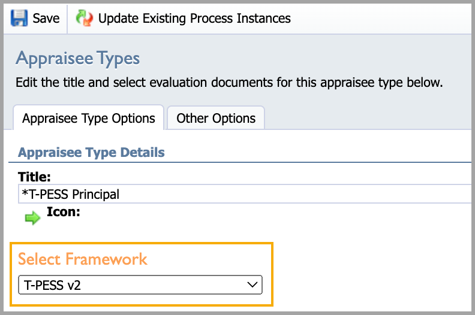Click the blue floppy disk Save icon
The image size is (475, 315).
tap(19, 18)
